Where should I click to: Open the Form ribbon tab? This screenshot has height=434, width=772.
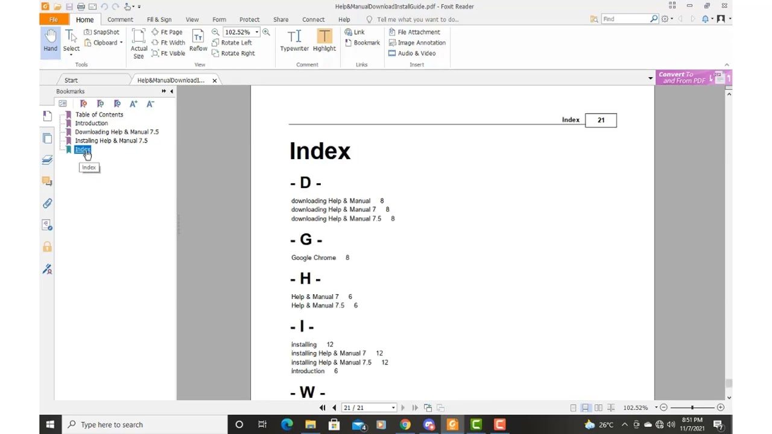[219, 19]
